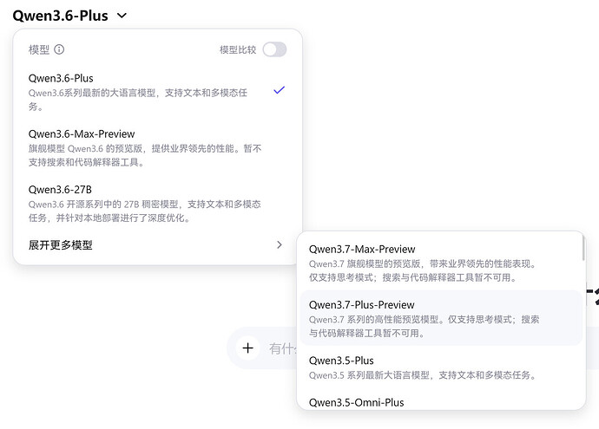
Task: Click the 模型 heading text
Action: click(39, 49)
